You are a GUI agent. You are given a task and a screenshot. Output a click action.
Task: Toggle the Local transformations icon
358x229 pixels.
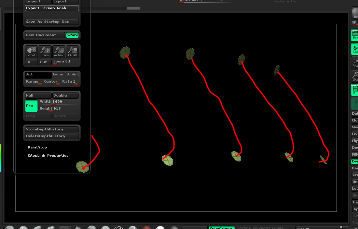[355, 49]
